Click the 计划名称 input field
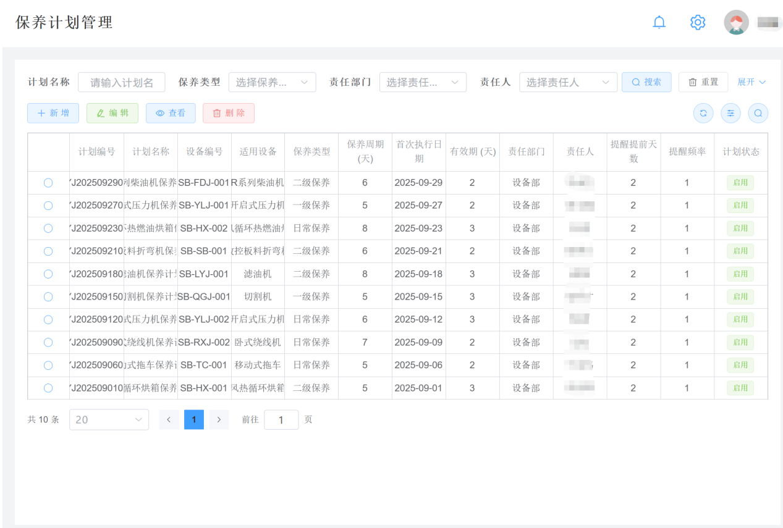The width and height of the screenshot is (783, 528). click(122, 82)
